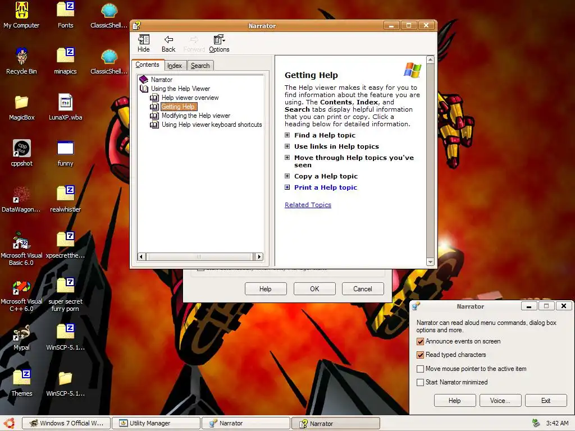The image size is (575, 431).
Task: Switch to the Index tab
Action: pos(175,66)
